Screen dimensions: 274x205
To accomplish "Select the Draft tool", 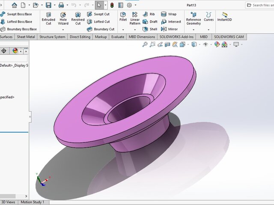I will pyautogui.click(x=150, y=22).
